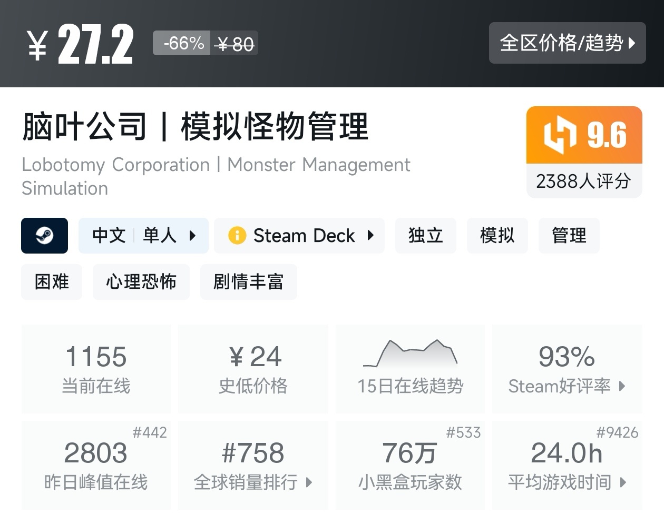
Task: Tap the 1155 当前在线 stat card
Action: point(96,369)
